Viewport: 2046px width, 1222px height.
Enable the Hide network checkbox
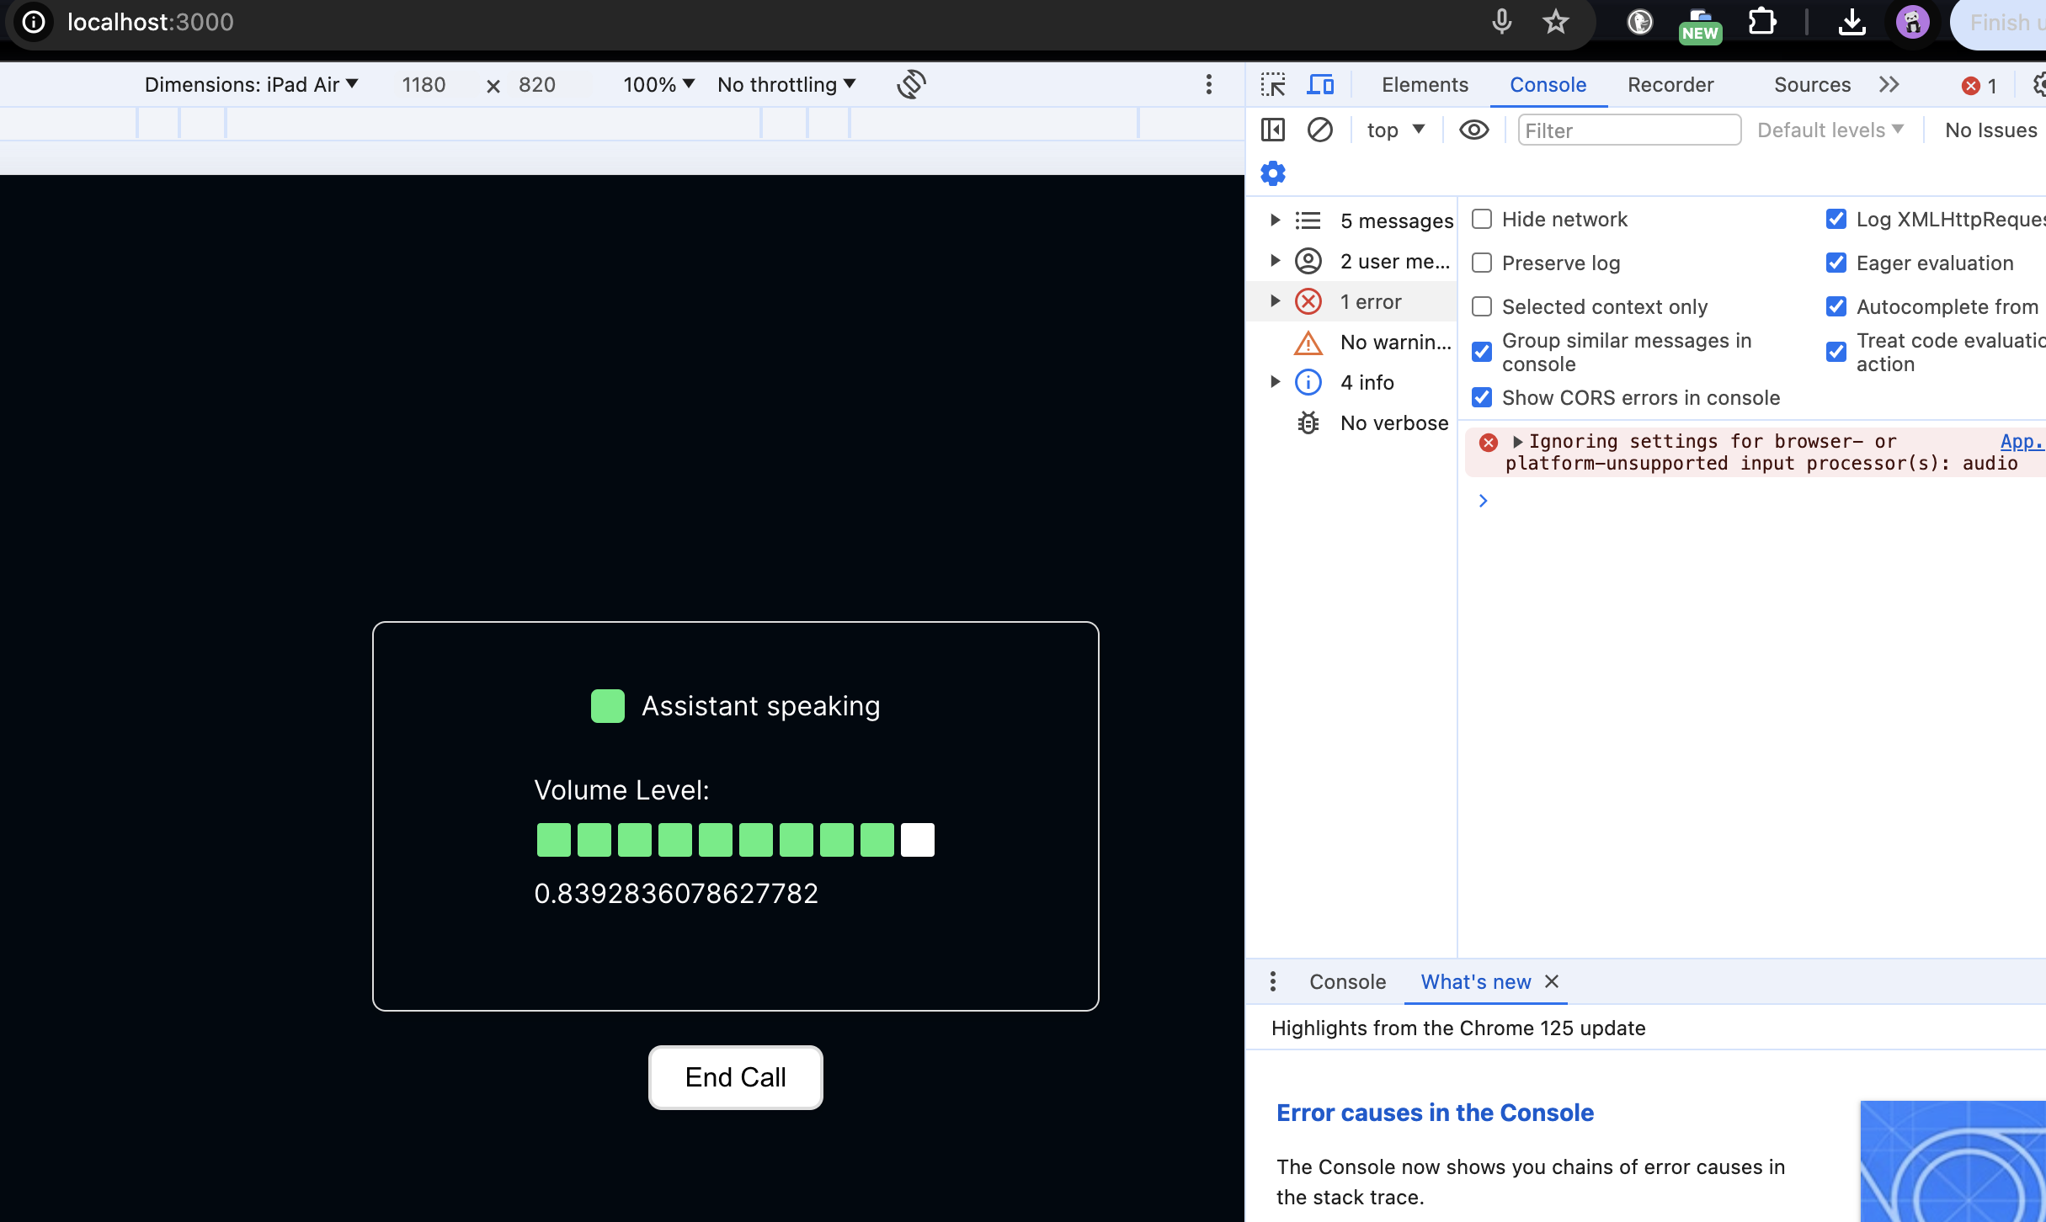(x=1482, y=220)
